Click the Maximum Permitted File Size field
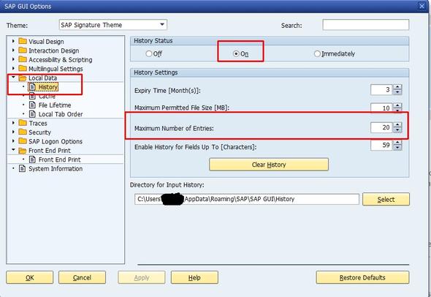Image resolution: width=431 pixels, height=297 pixels. (381, 108)
